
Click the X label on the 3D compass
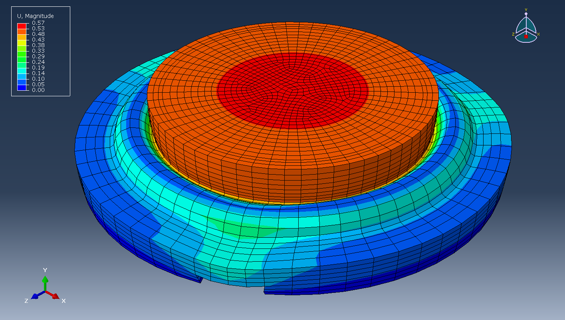click(538, 34)
